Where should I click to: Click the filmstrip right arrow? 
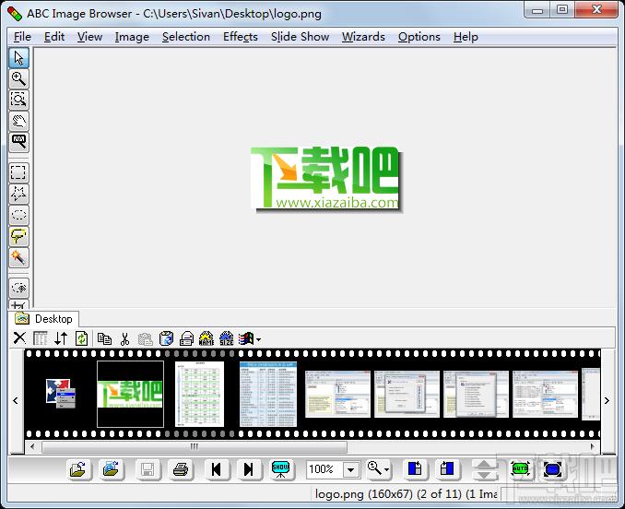coord(607,400)
